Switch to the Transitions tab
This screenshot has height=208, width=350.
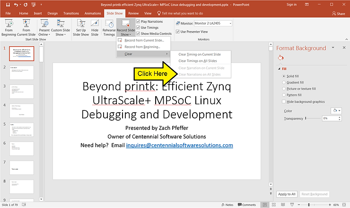(71, 14)
